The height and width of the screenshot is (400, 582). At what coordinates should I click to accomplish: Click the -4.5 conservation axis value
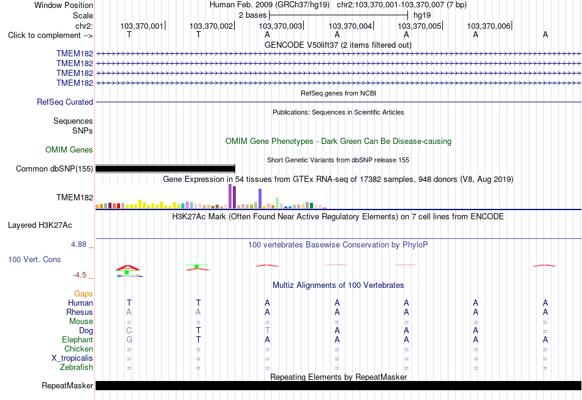[80, 275]
